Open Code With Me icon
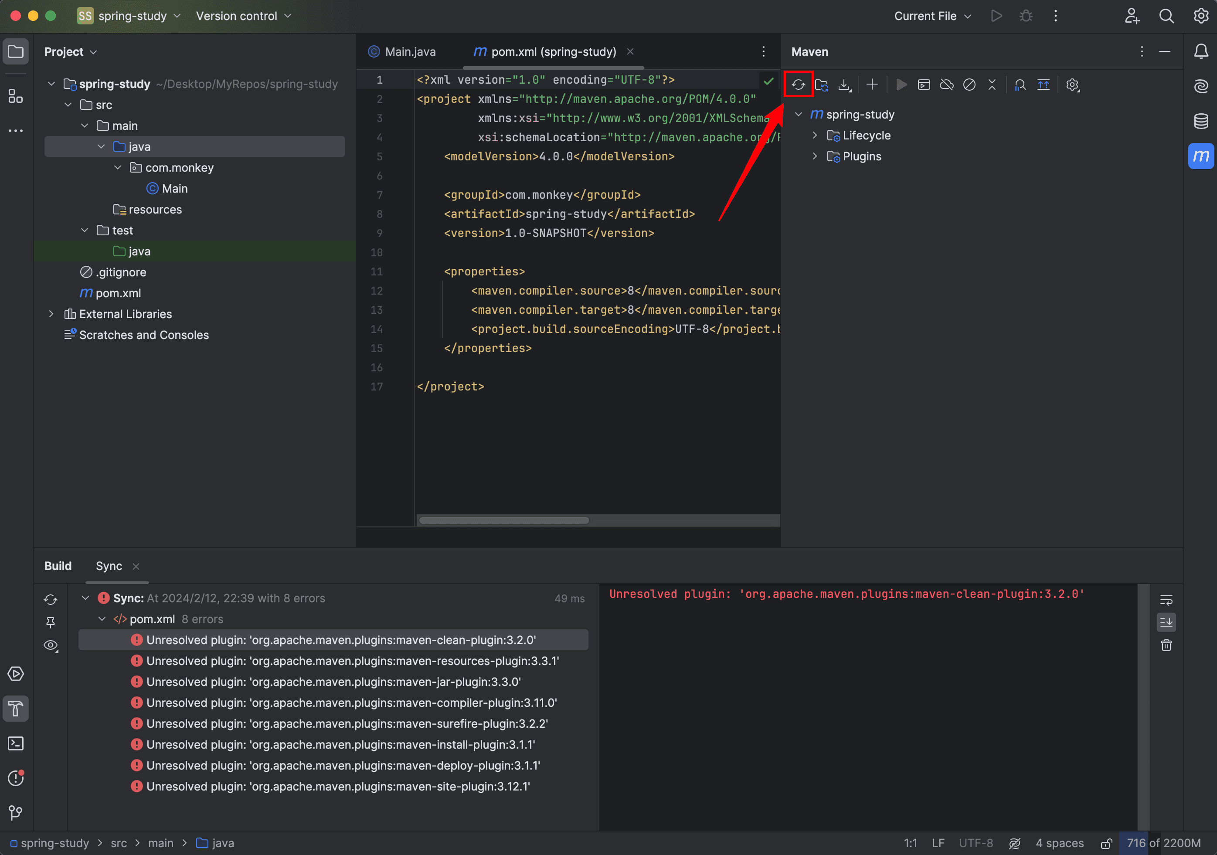Screen dimensions: 1217x855 pos(1132,16)
